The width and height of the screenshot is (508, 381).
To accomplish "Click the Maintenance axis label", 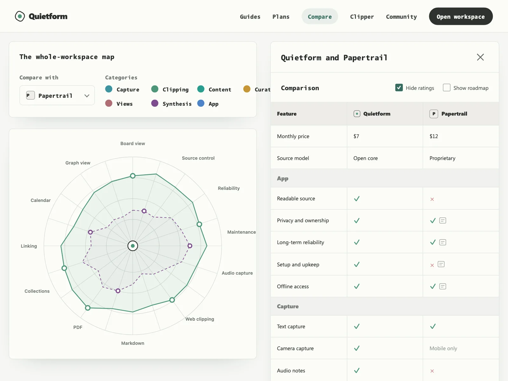I will [241, 232].
